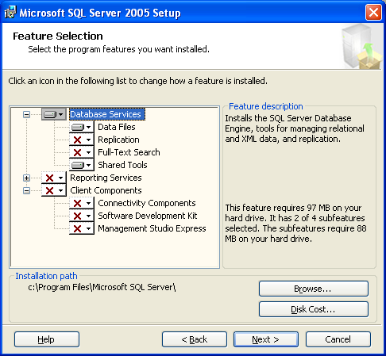The width and height of the screenshot is (386, 356).
Task: Select the Reporting Services feature label
Action: click(x=106, y=178)
